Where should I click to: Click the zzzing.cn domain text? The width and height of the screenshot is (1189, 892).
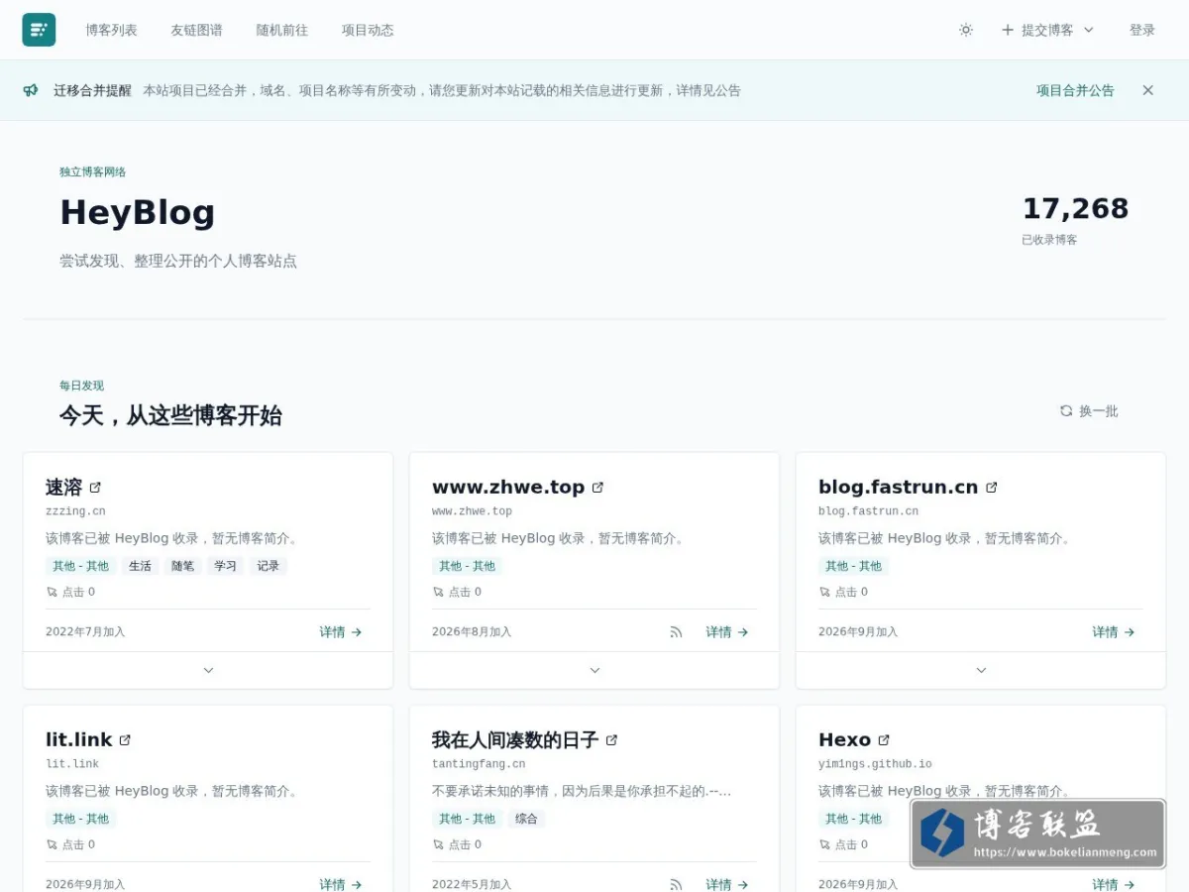(x=75, y=511)
